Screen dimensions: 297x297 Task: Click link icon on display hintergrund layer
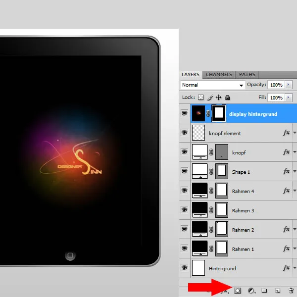208,113
